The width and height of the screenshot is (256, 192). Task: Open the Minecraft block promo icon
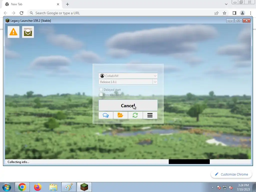tap(28, 32)
